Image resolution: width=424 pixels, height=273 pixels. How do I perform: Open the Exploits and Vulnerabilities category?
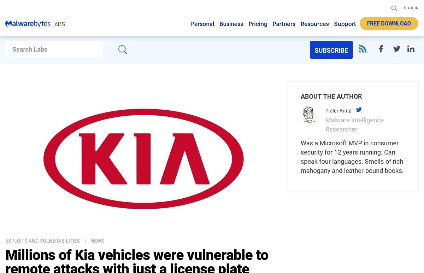tap(42, 241)
